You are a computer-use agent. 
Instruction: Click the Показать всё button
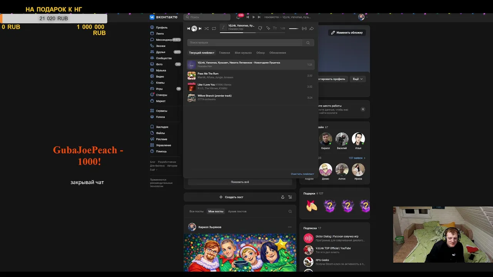pyautogui.click(x=240, y=182)
